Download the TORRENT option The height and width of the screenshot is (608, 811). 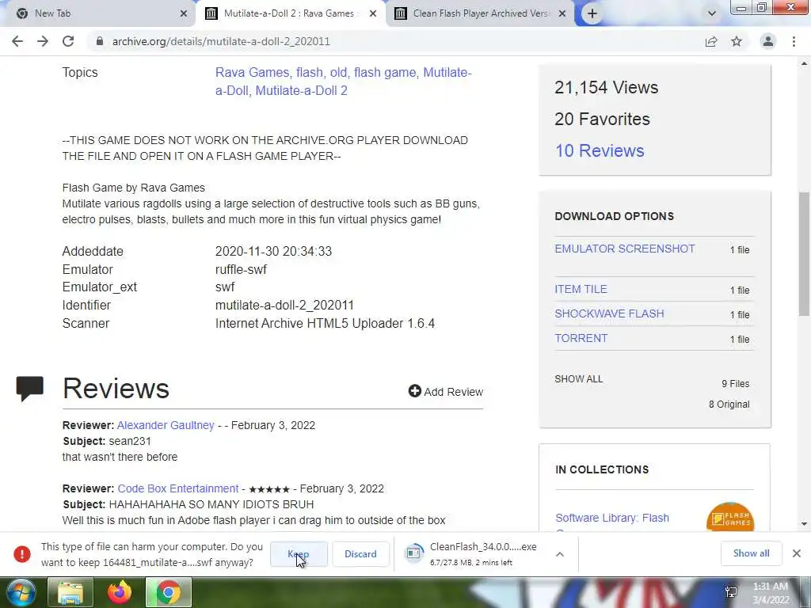(581, 338)
